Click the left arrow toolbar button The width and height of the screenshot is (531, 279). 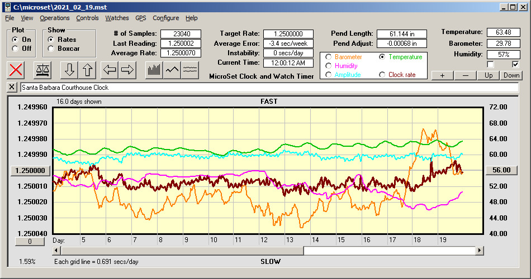point(110,70)
